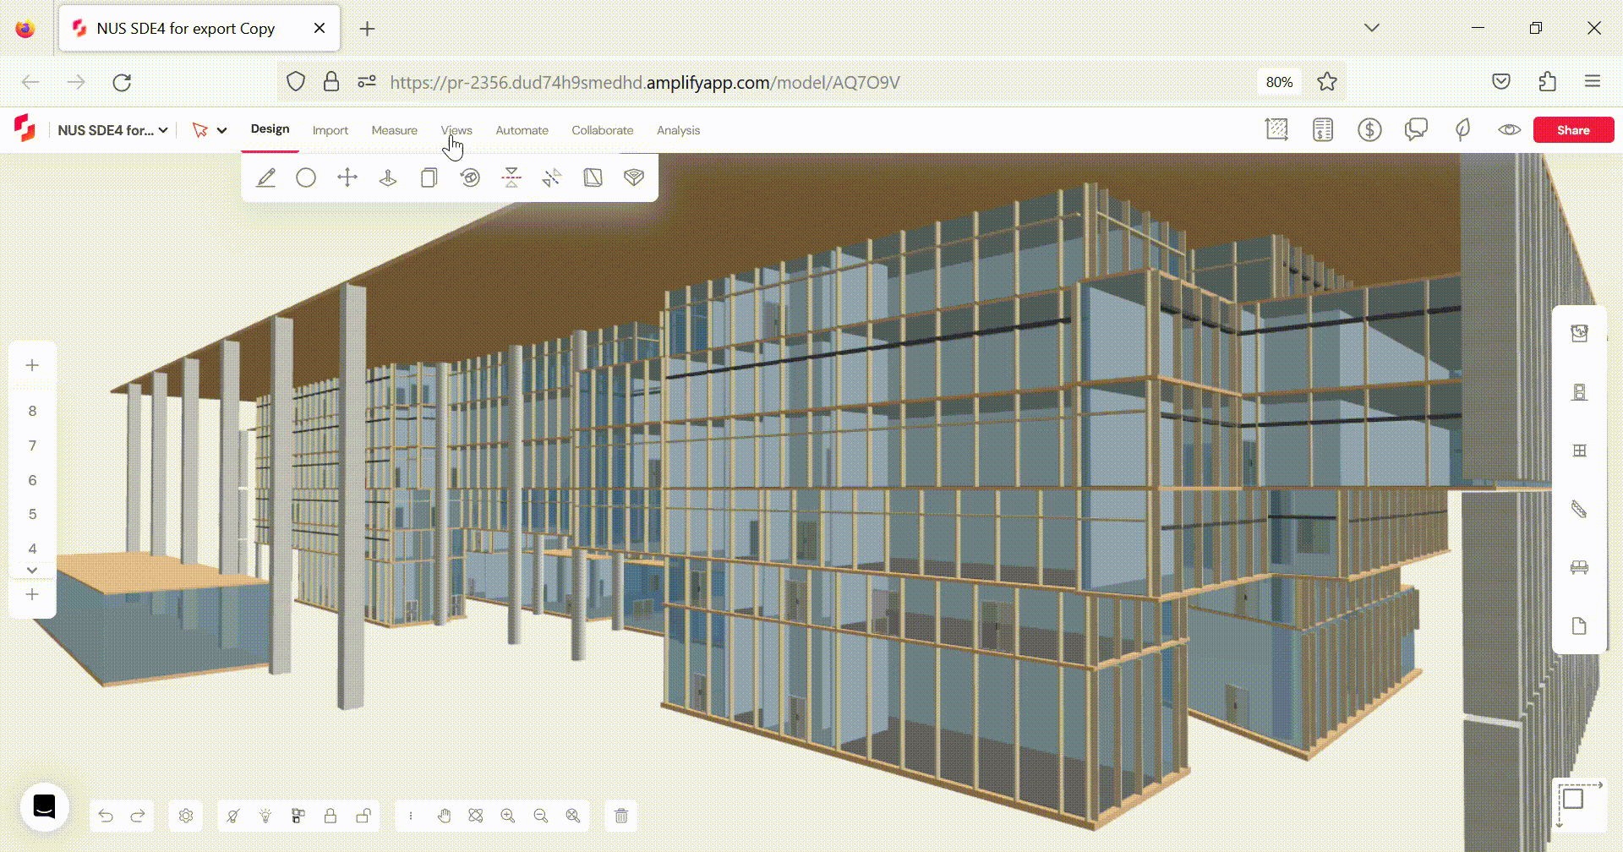This screenshot has height=852, width=1623.
Task: Undo the last action
Action: point(106,816)
